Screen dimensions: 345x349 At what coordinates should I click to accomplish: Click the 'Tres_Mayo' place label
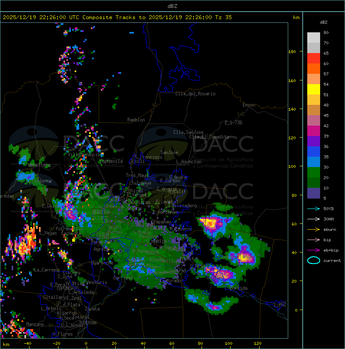click(x=137, y=175)
